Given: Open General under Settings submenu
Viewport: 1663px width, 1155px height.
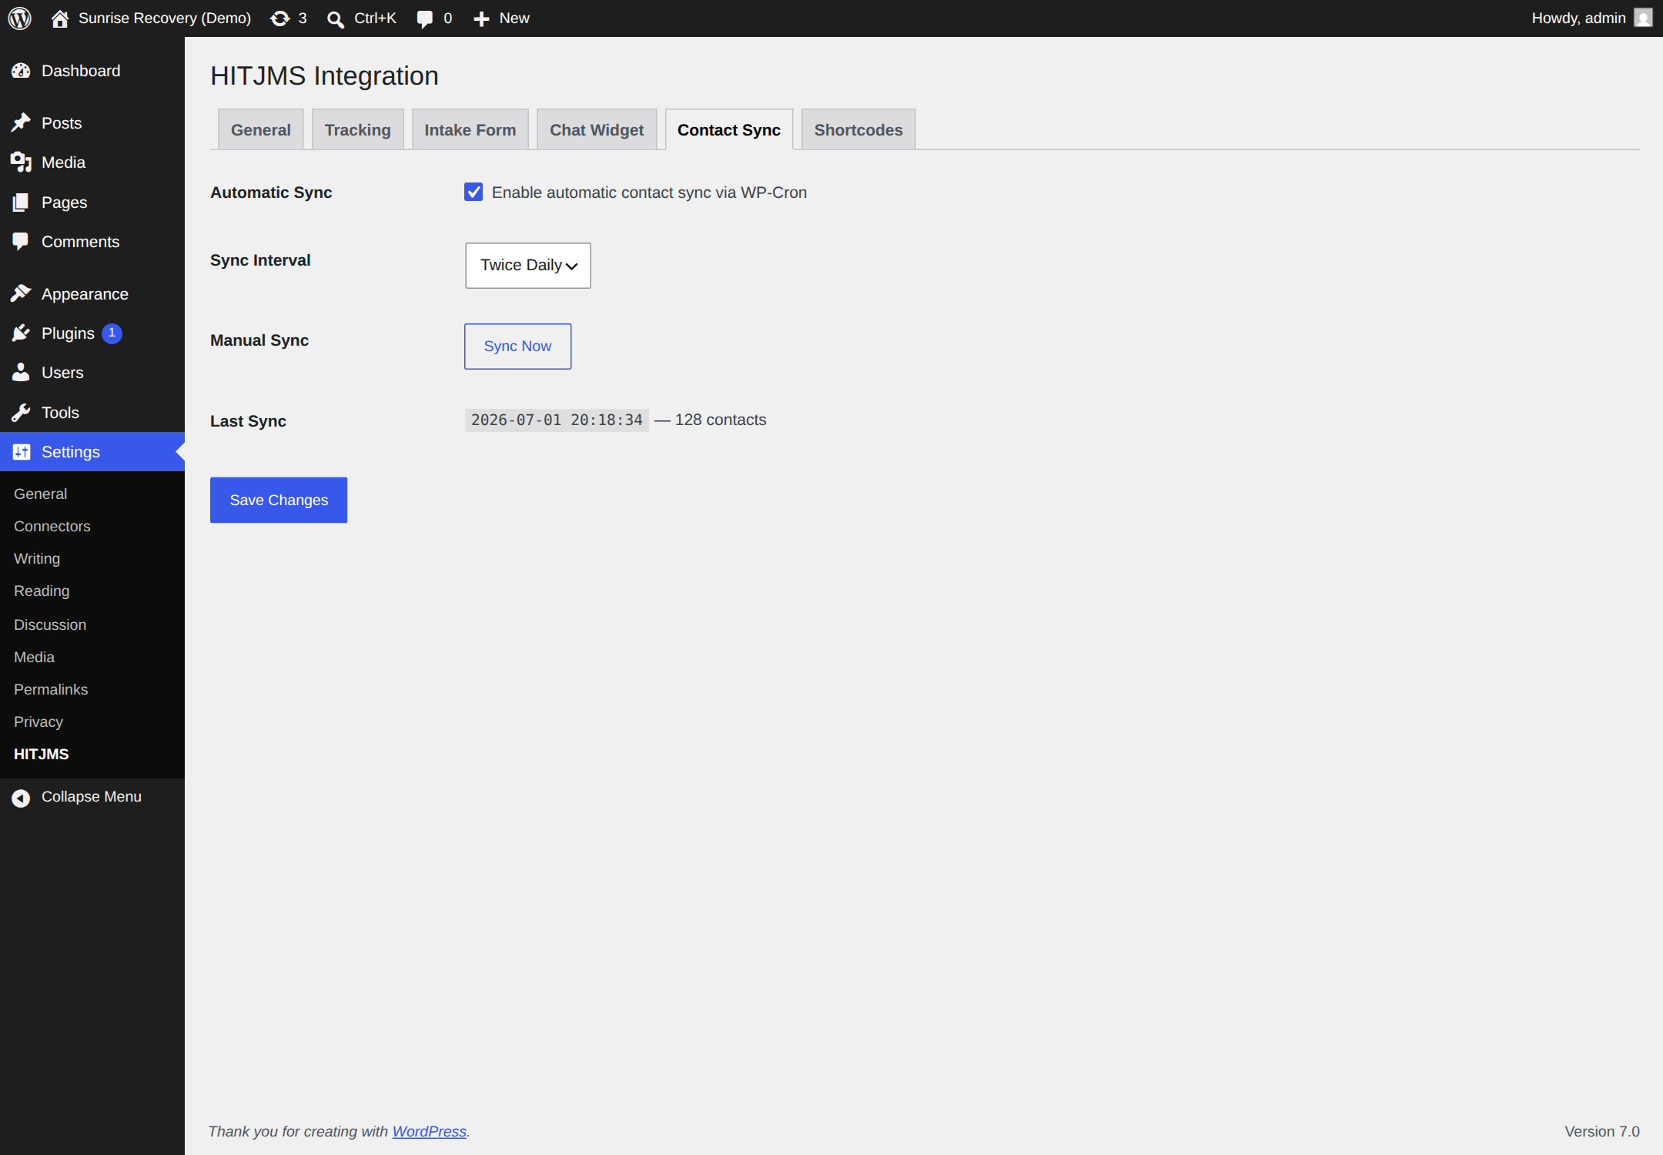Looking at the screenshot, I should tap(40, 494).
